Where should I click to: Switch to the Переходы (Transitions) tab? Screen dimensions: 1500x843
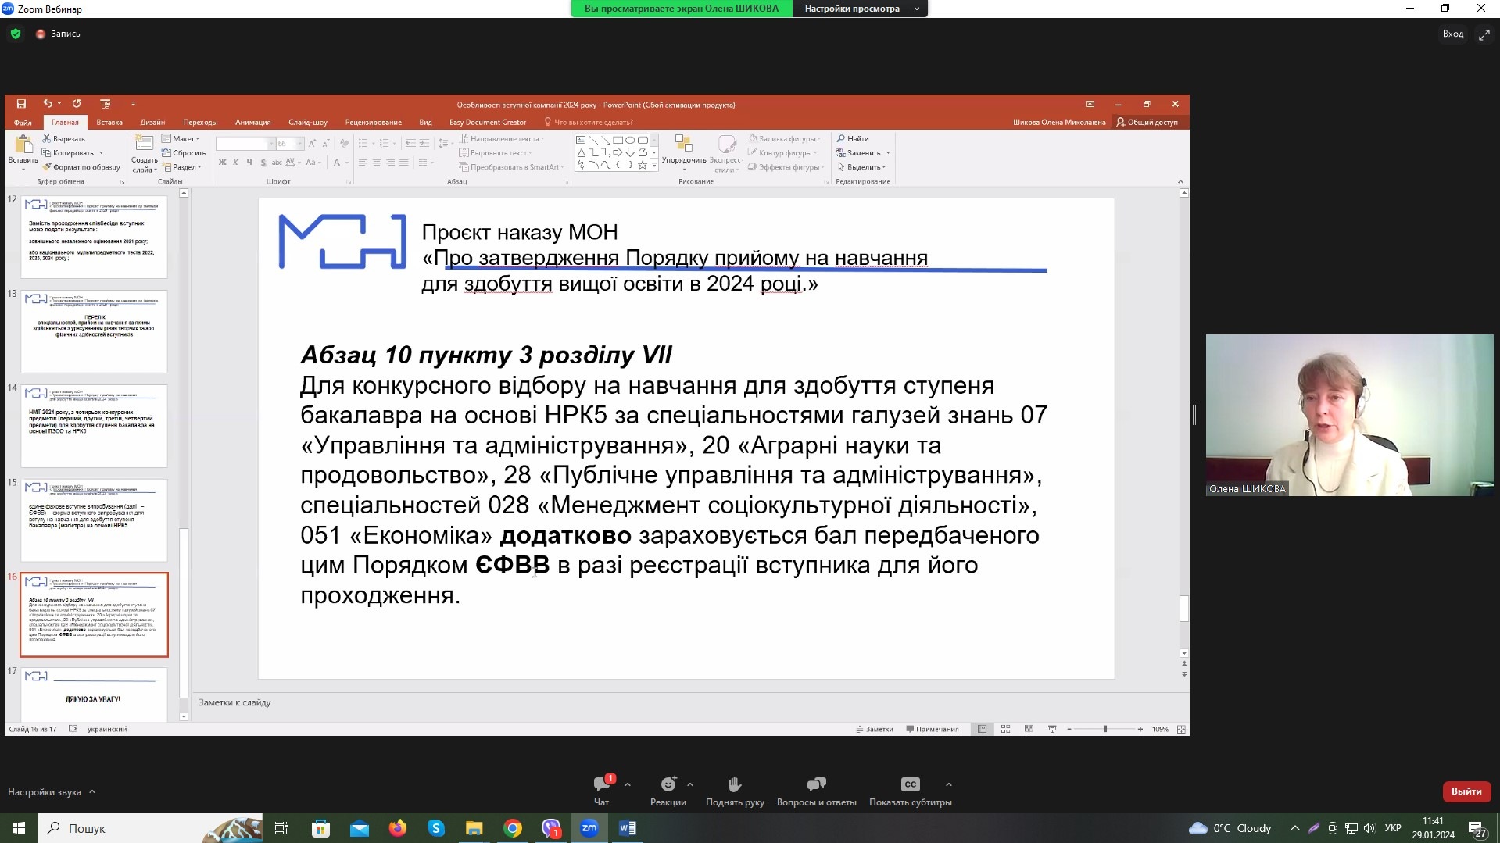[x=200, y=123]
